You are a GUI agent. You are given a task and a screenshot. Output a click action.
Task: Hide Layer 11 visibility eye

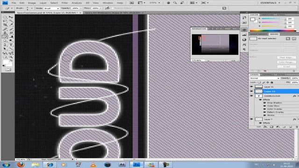click(x=251, y=87)
